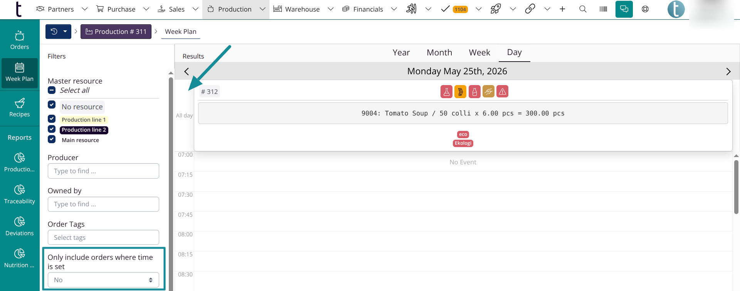Uncheck the No resource checkbox
This screenshot has height=291, width=740.
[52, 105]
